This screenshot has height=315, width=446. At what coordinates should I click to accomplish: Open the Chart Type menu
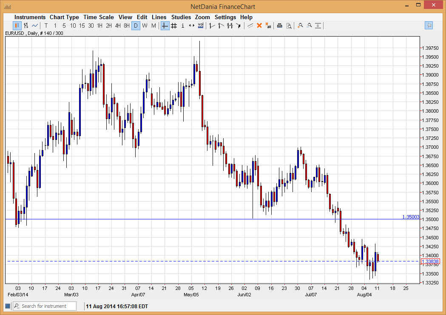pyautogui.click(x=64, y=17)
